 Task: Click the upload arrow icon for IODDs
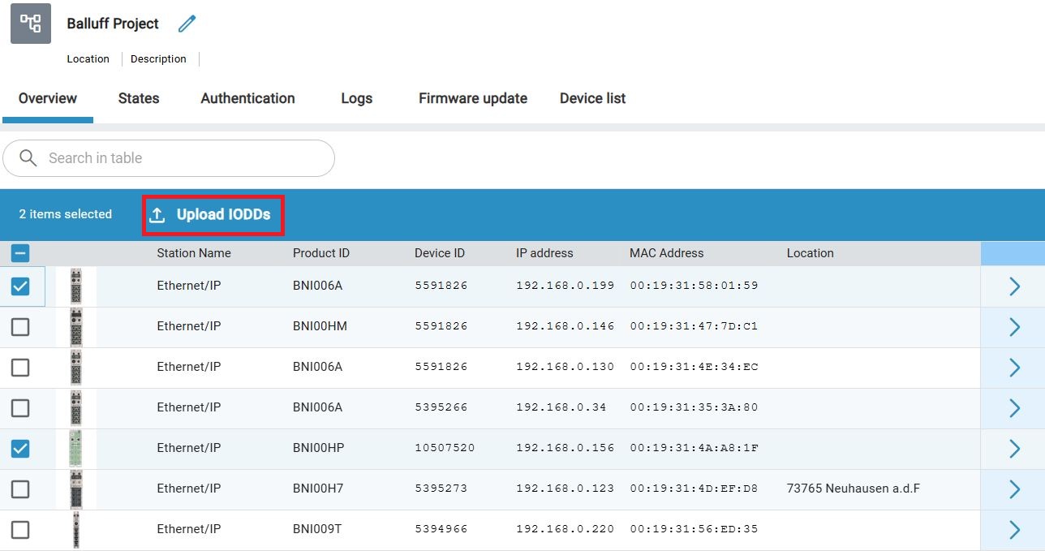[157, 215]
